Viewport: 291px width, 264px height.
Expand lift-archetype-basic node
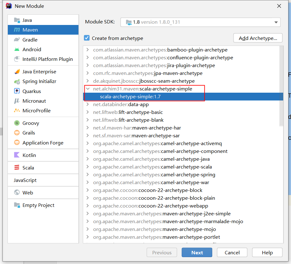click(x=88, y=112)
